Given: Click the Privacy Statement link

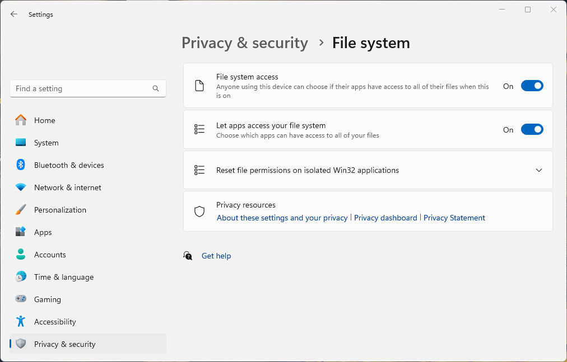Looking at the screenshot, I should click(x=454, y=218).
